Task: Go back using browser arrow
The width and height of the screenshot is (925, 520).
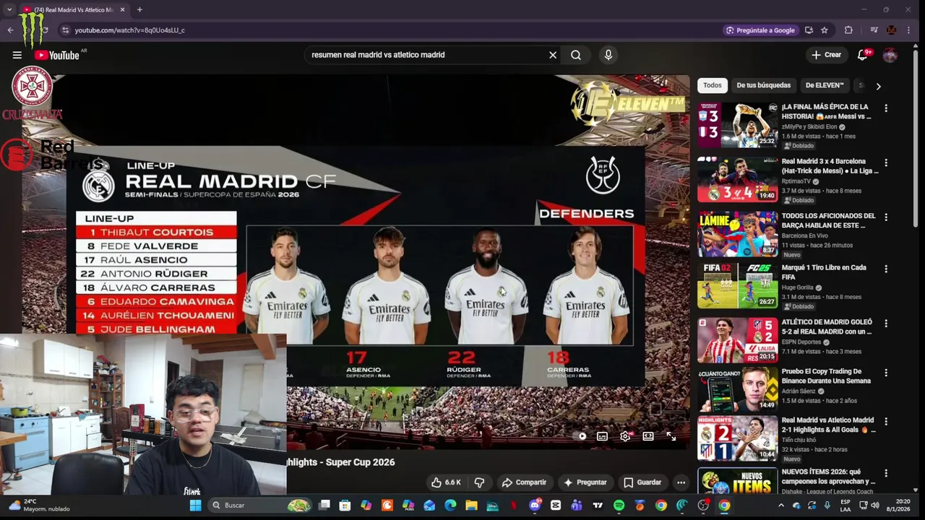Action: pyautogui.click(x=10, y=30)
